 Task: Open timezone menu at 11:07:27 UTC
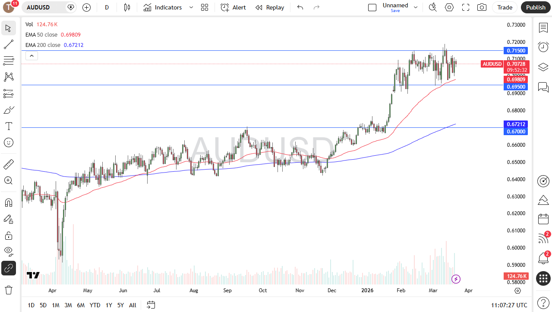pos(509,305)
